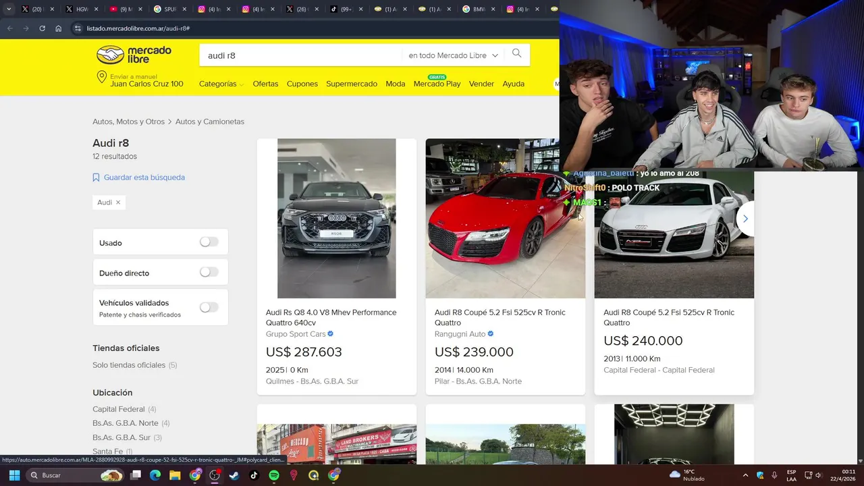Reload the page with the refresh icon

point(42,28)
